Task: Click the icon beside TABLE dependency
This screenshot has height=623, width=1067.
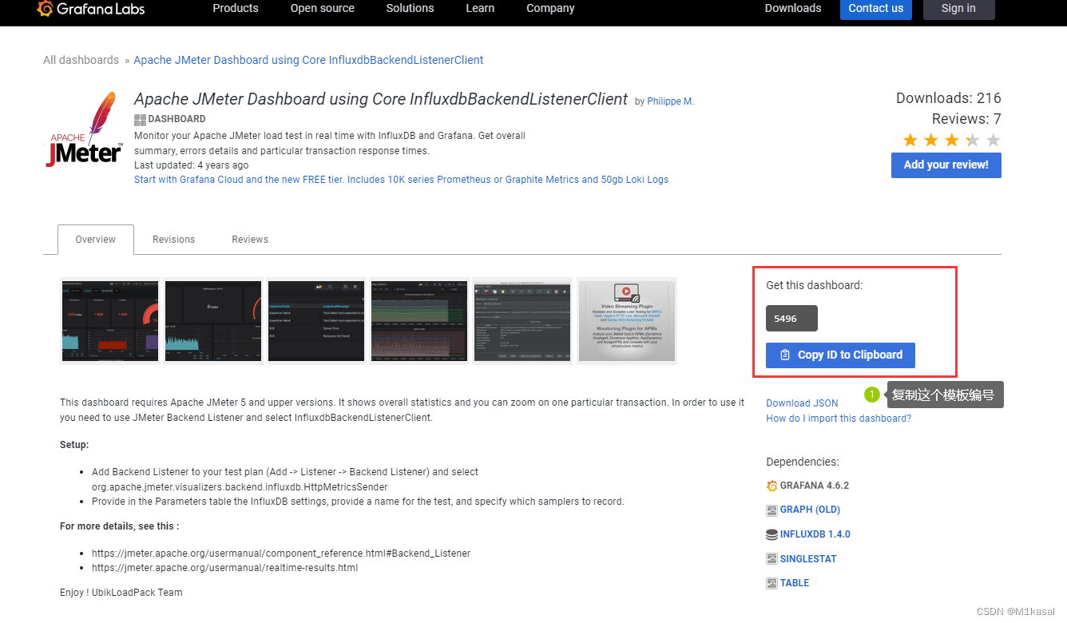Action: coord(771,583)
